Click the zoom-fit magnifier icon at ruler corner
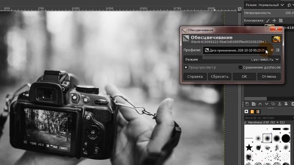 pyautogui.click(x=239, y=9)
